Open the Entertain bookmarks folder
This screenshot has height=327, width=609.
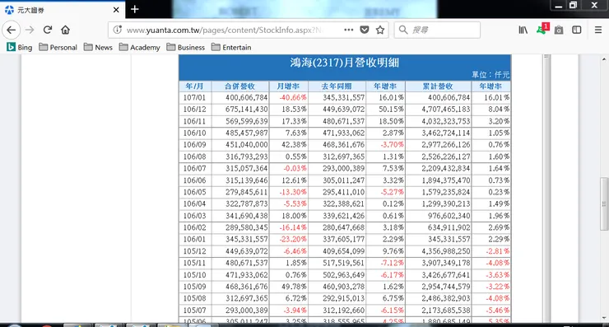(x=231, y=48)
